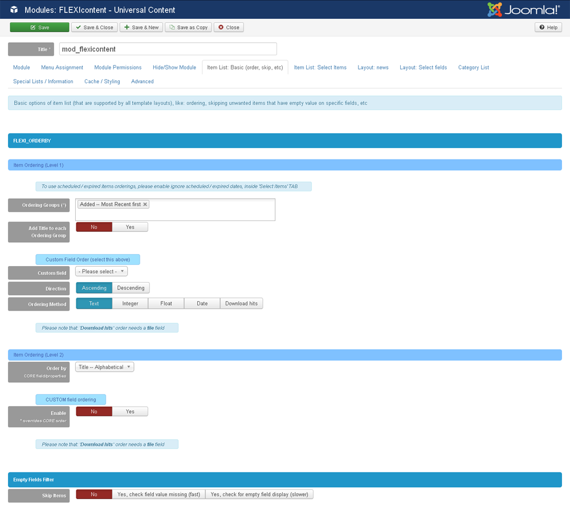The height and width of the screenshot is (531, 570).
Task: Click the Title input field
Action: pyautogui.click(x=168, y=49)
